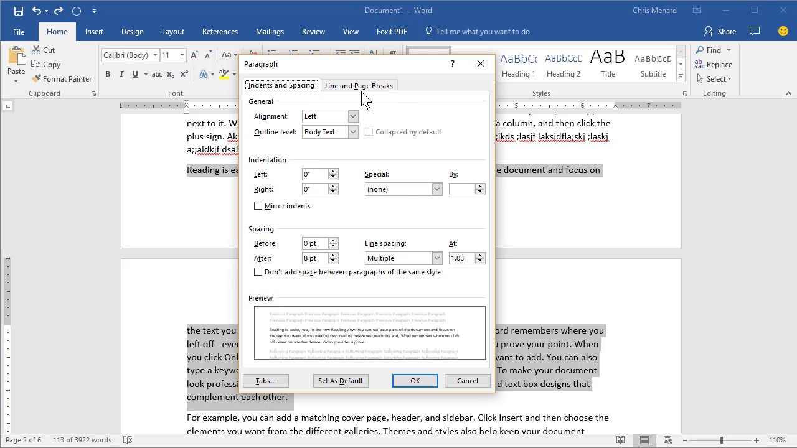Click the Cut scissors button
This screenshot has width=797, height=448.
coord(43,50)
